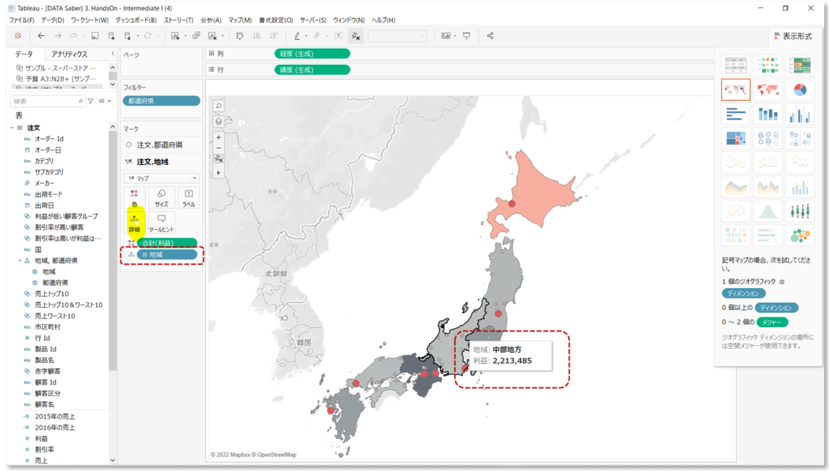Click the swap rows and columns icon
Viewport: 829px width, 471px height.
[240, 35]
